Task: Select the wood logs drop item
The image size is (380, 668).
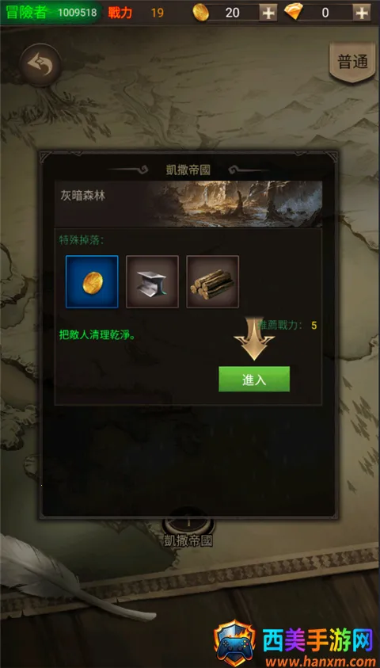Action: tap(213, 281)
